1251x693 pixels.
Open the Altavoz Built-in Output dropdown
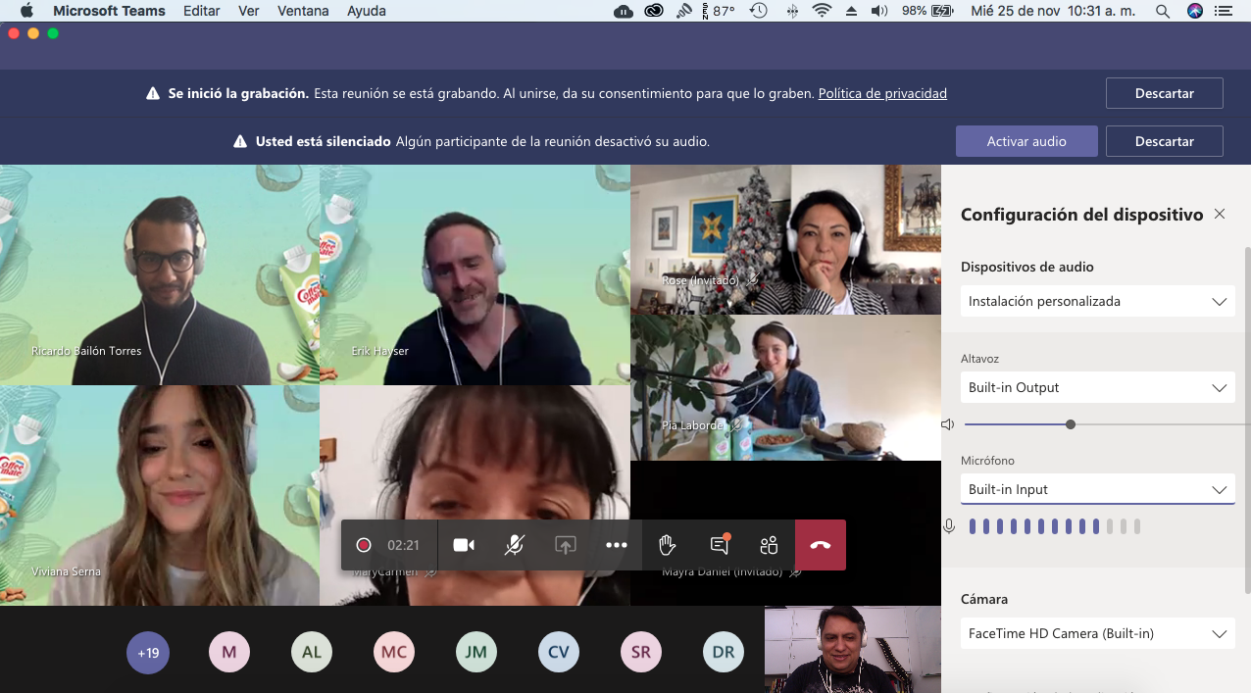coord(1097,387)
